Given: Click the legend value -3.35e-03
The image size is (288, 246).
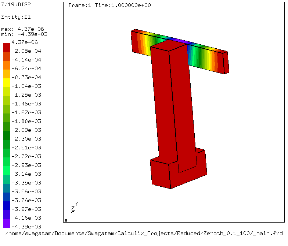Looking at the screenshot, I should [26, 183].
